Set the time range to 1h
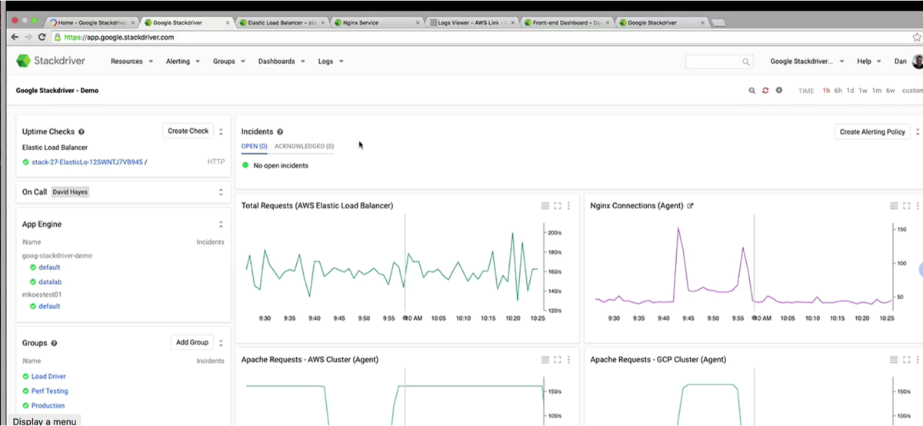The image size is (923, 426). pos(826,91)
